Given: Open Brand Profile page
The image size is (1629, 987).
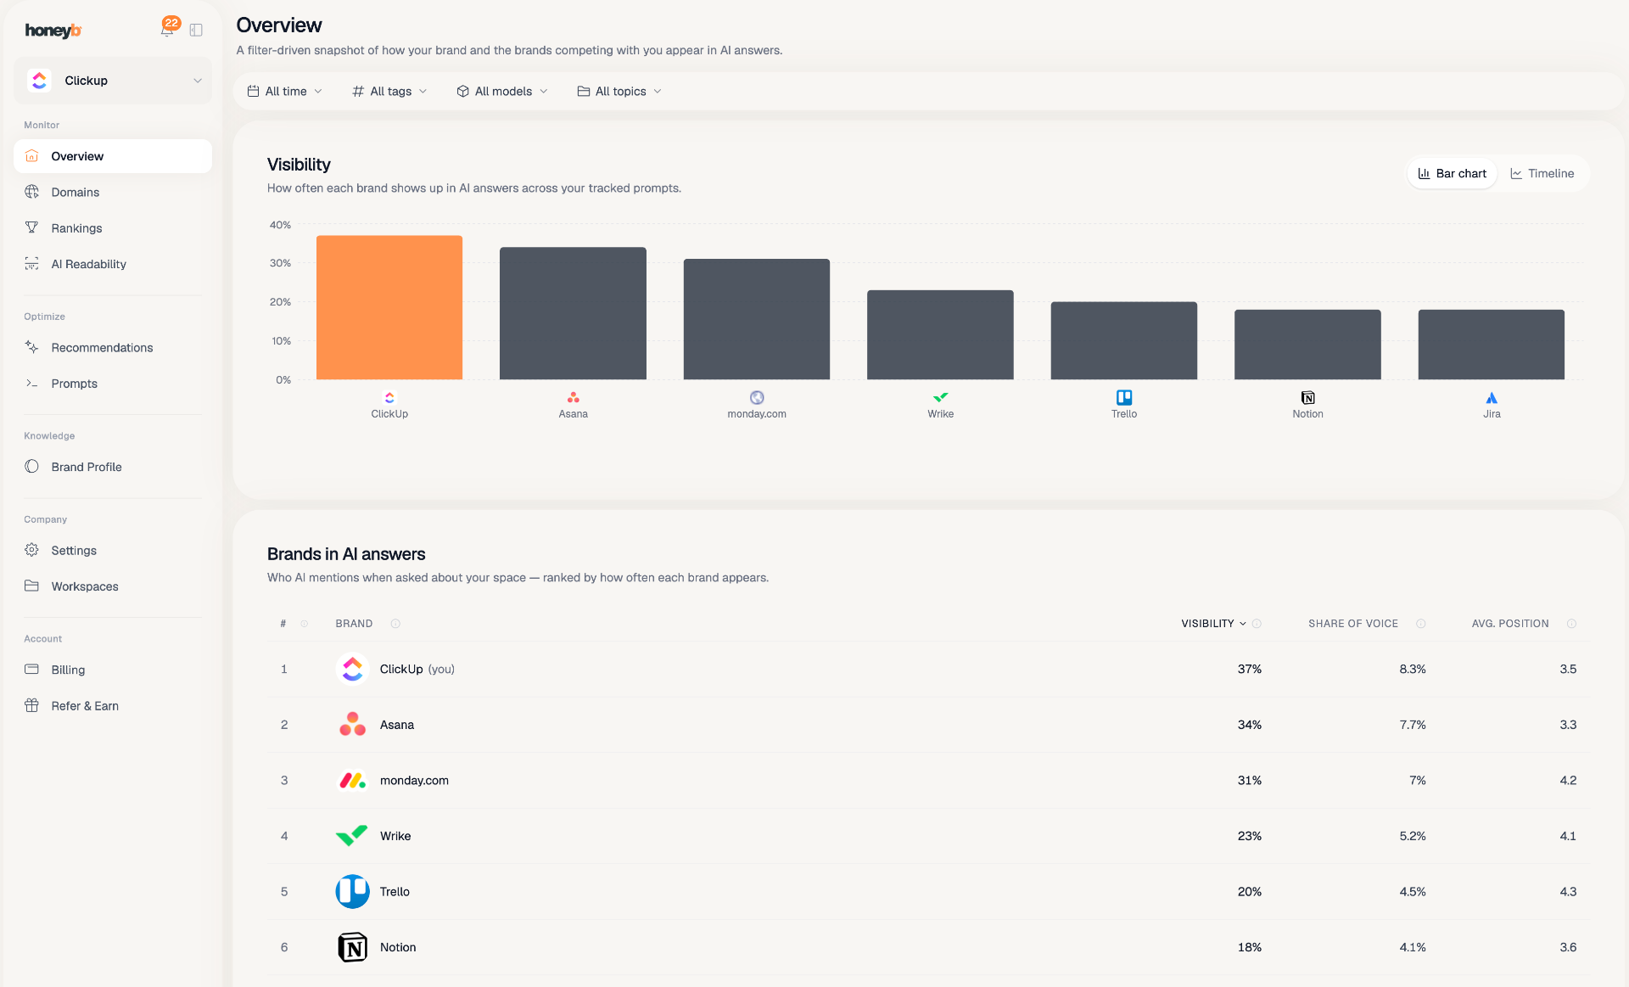Looking at the screenshot, I should pos(113,467).
